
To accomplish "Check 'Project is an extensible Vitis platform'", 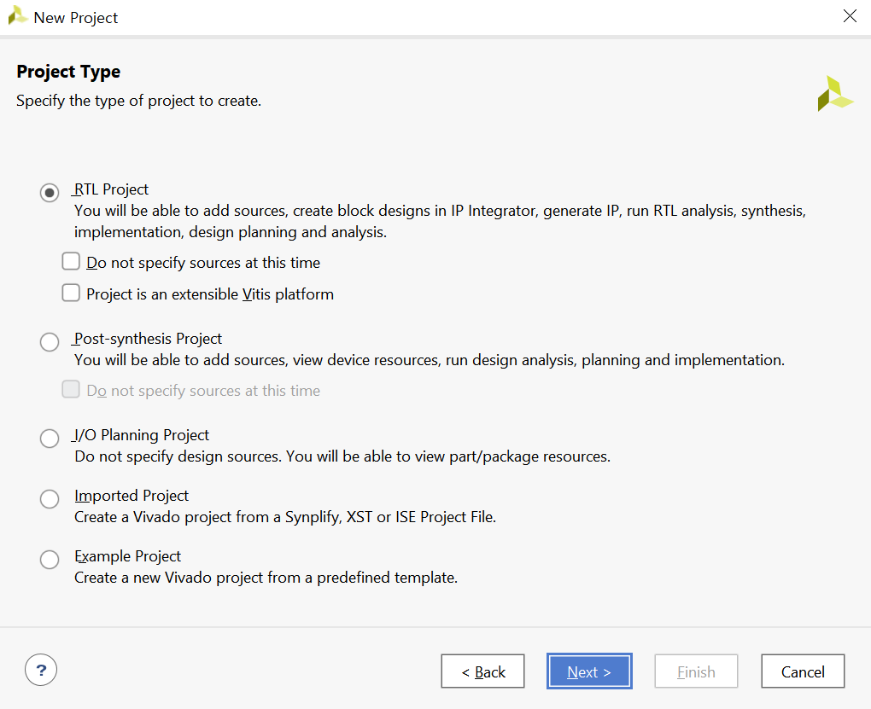I will [71, 293].
